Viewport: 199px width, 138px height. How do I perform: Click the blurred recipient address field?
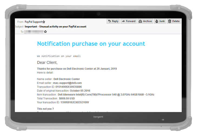tap(34, 32)
